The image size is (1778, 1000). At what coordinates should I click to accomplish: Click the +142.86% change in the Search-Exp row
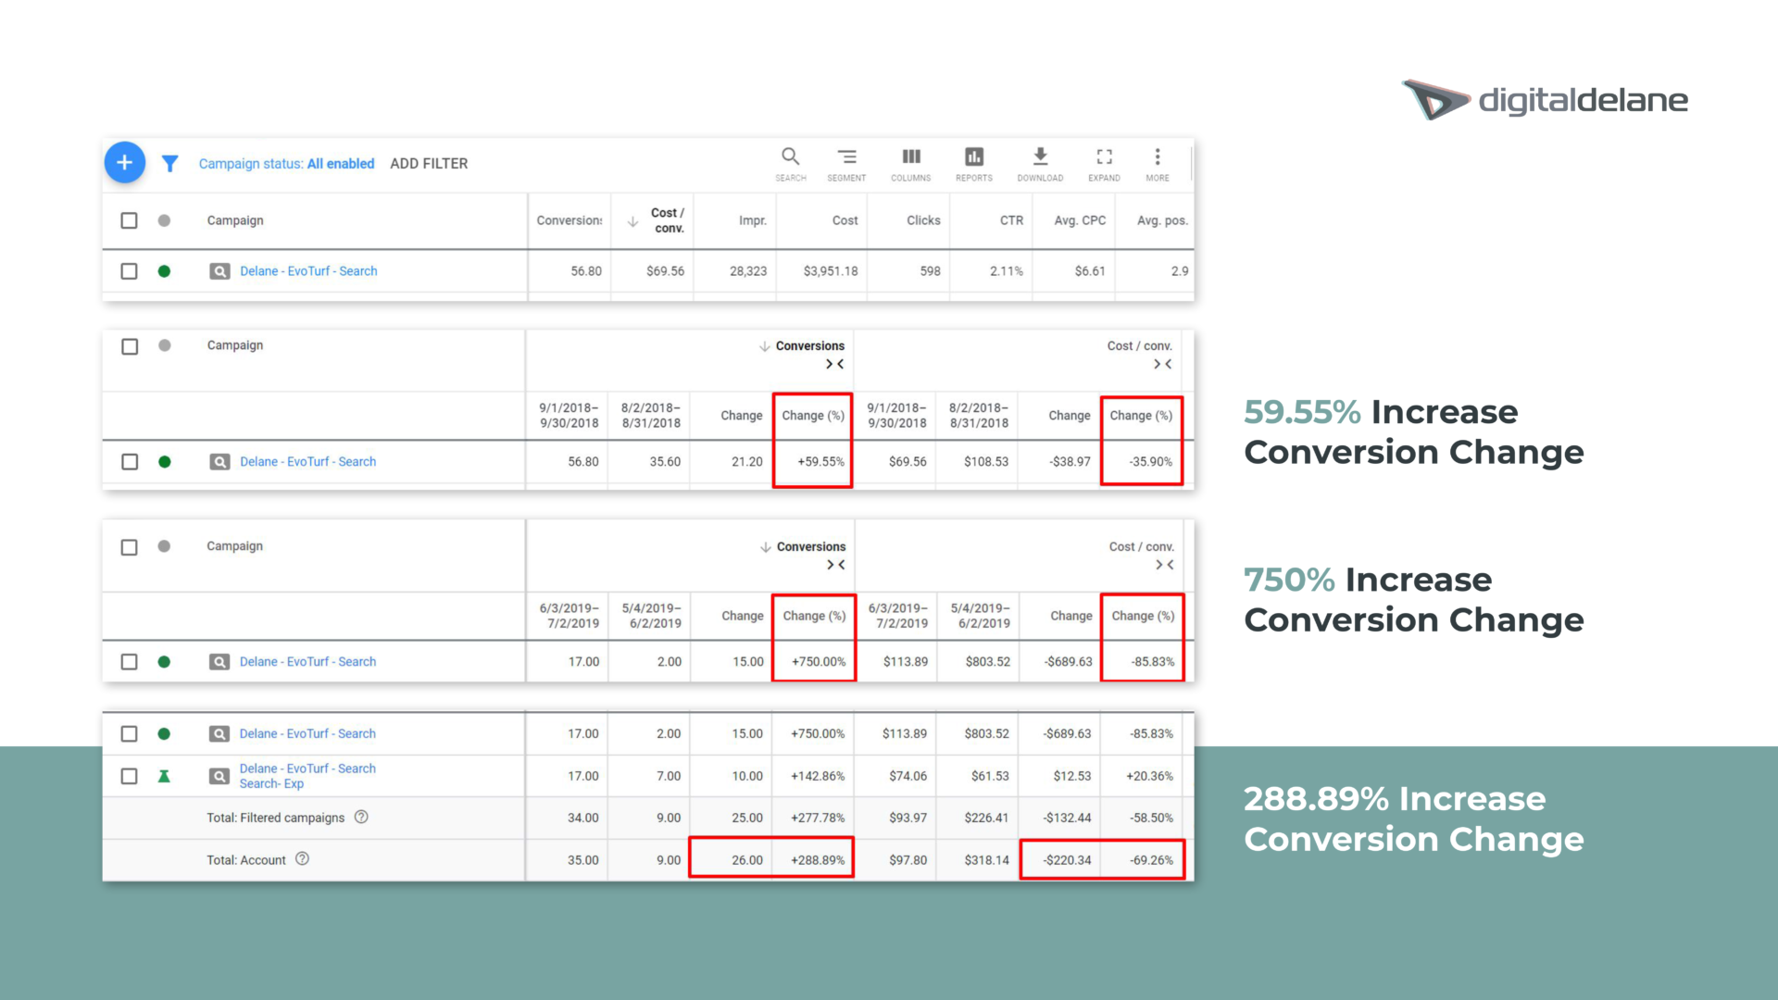(x=817, y=776)
